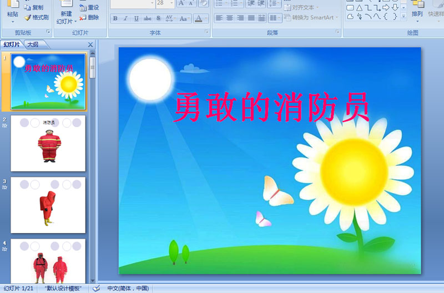Open the Font Color dropdown arrow
444x293 pixels.
[206, 18]
